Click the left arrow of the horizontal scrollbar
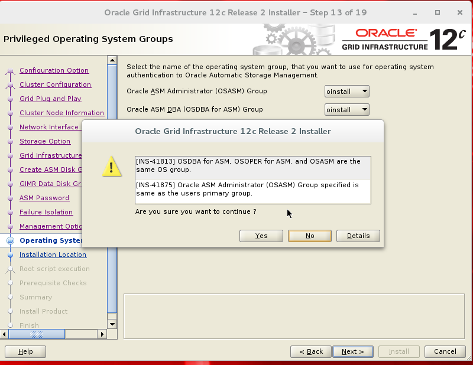The width and height of the screenshot is (473, 365). coord(5,334)
